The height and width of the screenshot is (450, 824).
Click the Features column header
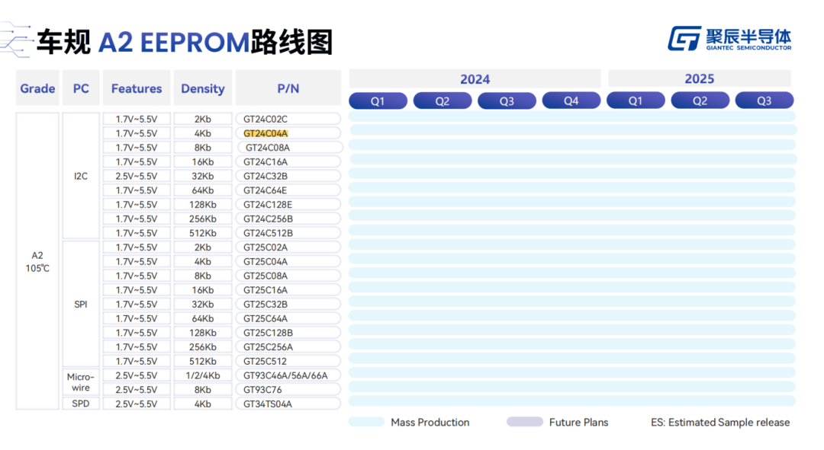pyautogui.click(x=137, y=88)
